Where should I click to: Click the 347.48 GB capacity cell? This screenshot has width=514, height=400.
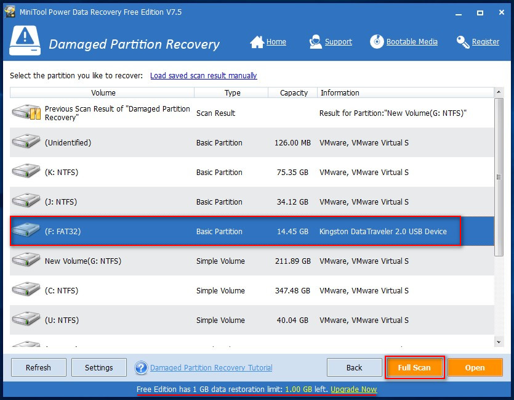292,290
